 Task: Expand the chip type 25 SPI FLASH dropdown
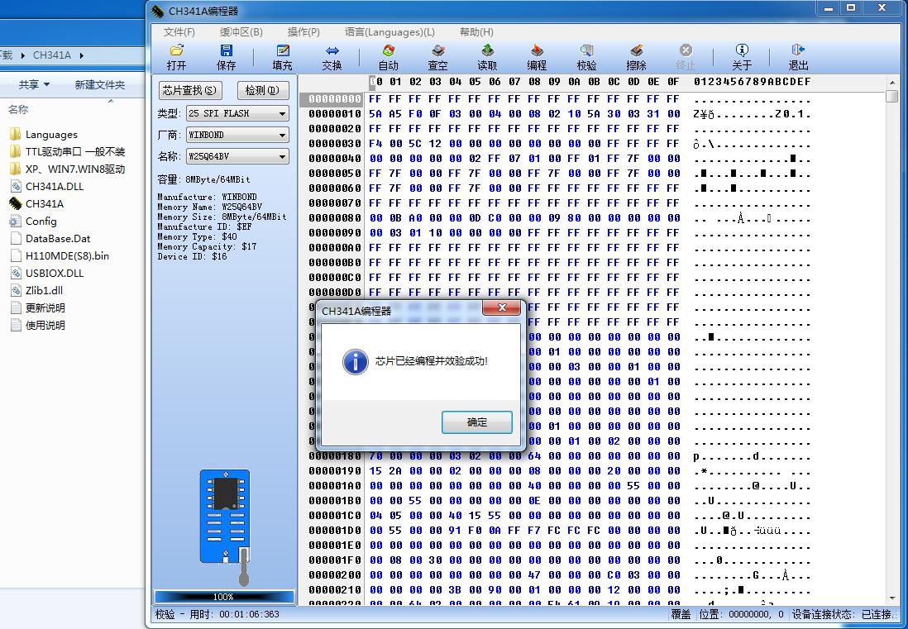[282, 113]
